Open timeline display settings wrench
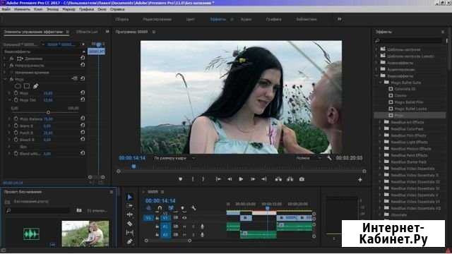452x254 pixels. 194,208
